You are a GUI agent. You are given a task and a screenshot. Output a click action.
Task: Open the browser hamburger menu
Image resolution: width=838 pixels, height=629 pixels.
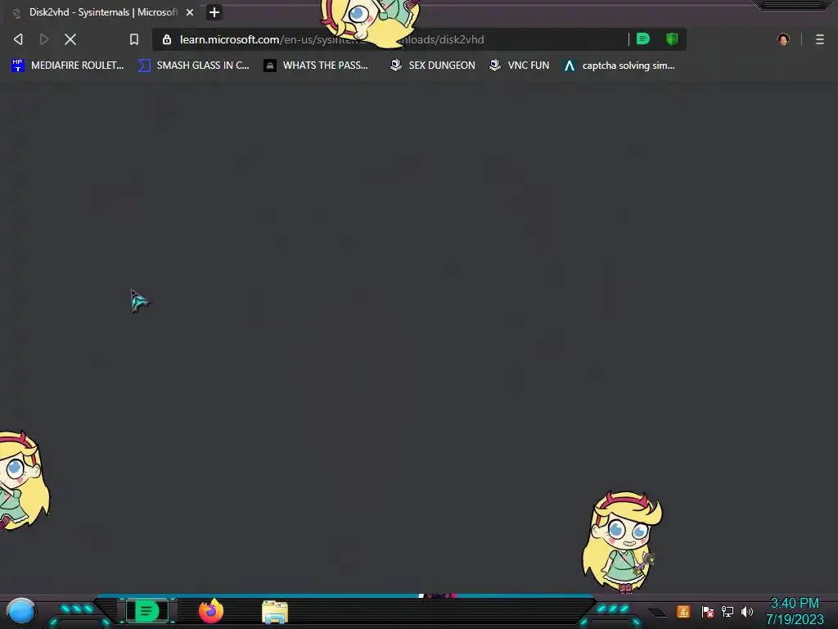[819, 39]
